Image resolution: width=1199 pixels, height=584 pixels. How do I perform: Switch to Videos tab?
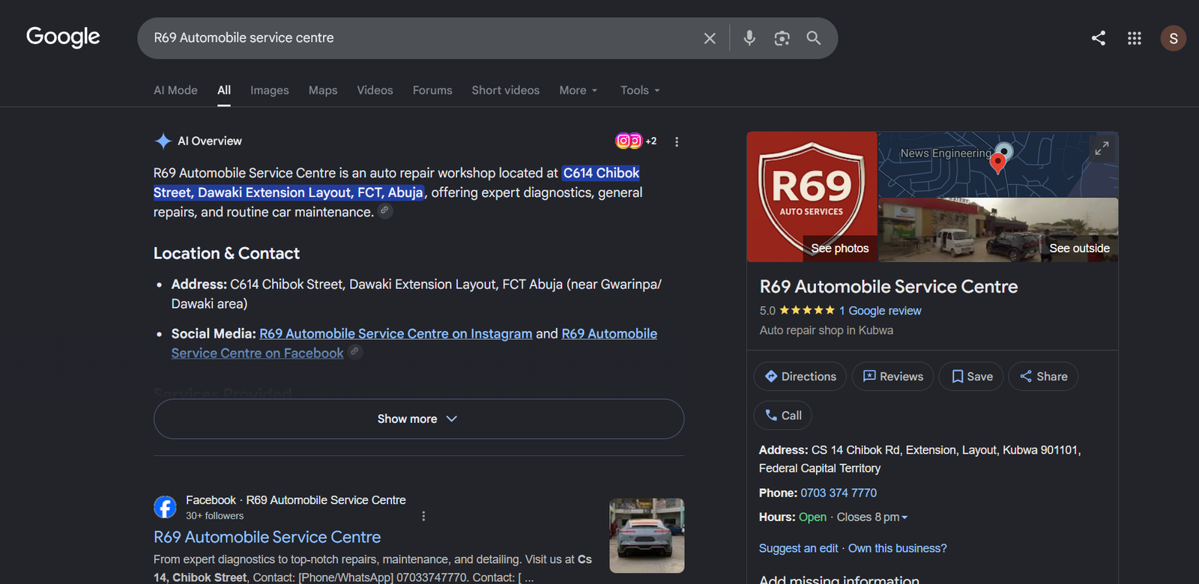(x=375, y=91)
